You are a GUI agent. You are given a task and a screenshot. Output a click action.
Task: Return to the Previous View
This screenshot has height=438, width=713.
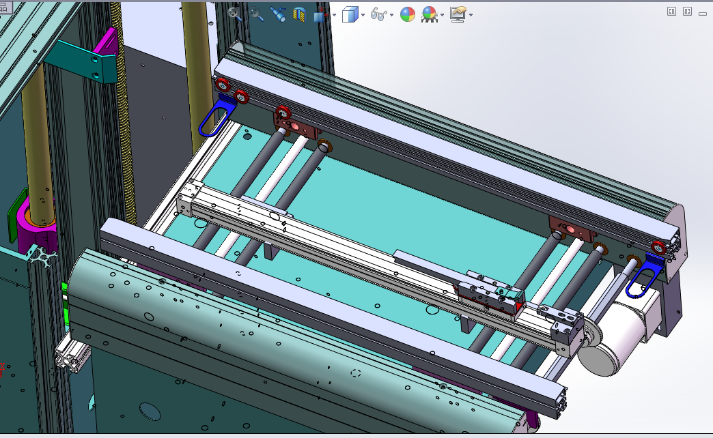pyautogui.click(x=277, y=14)
